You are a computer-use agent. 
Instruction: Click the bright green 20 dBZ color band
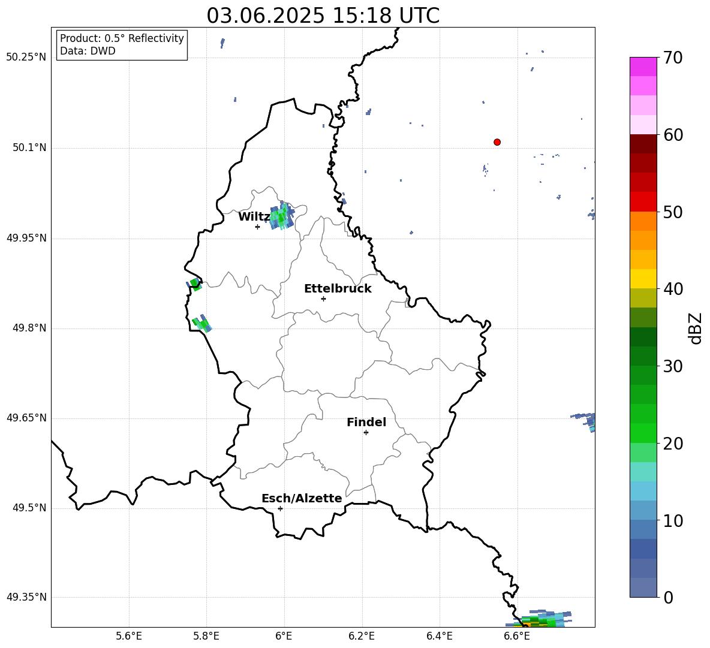643,433
